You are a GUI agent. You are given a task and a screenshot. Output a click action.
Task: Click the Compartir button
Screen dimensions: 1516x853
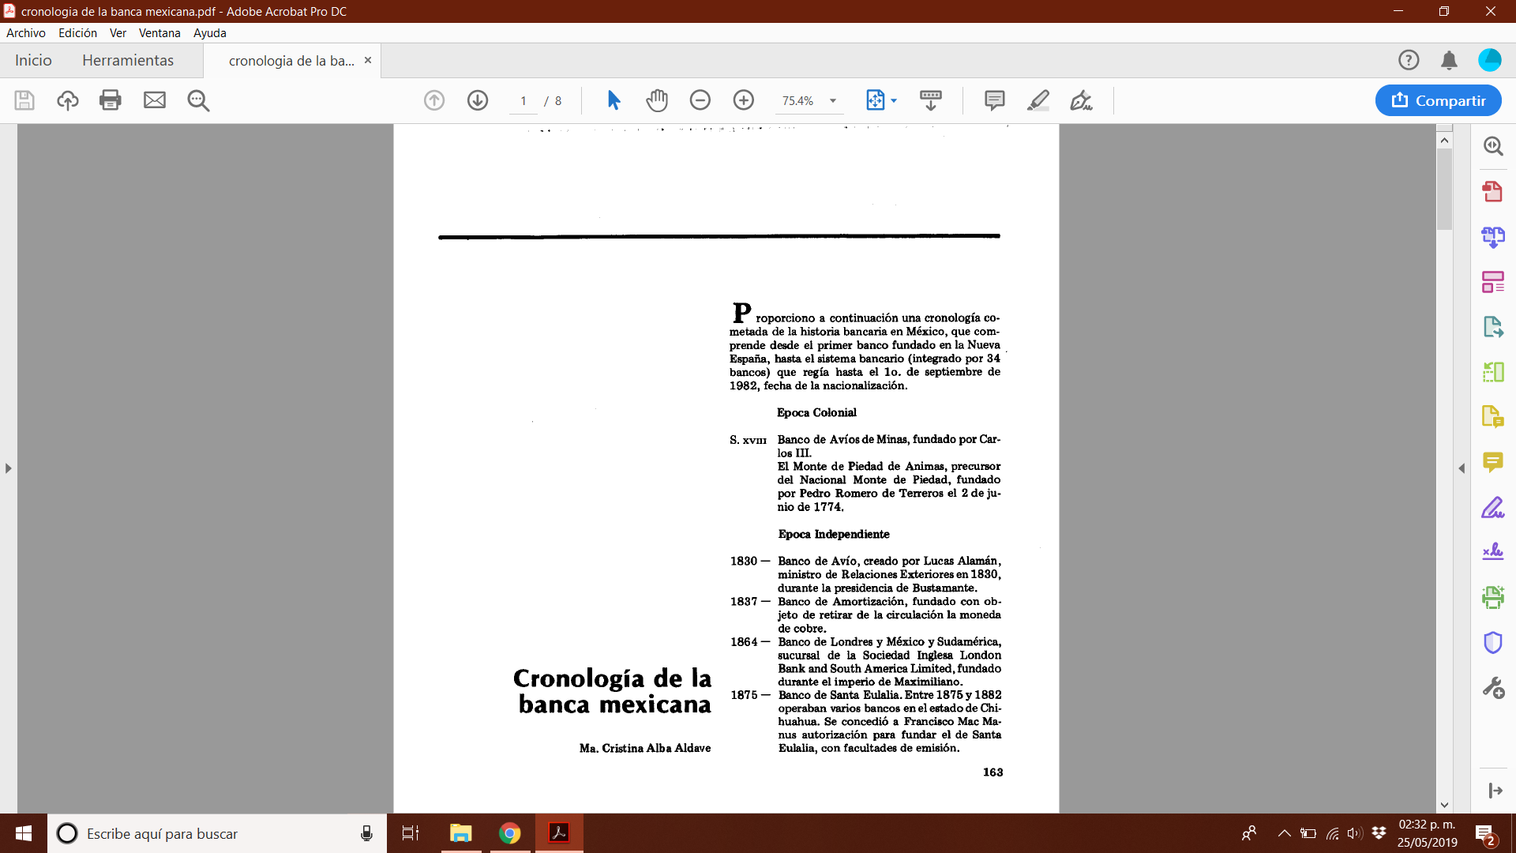[x=1438, y=100]
